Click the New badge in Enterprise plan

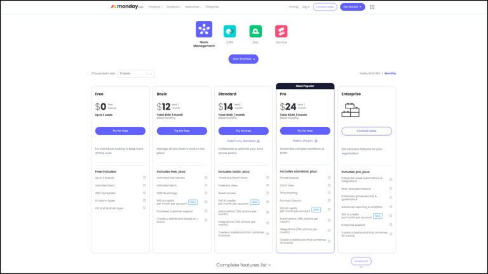(377, 216)
